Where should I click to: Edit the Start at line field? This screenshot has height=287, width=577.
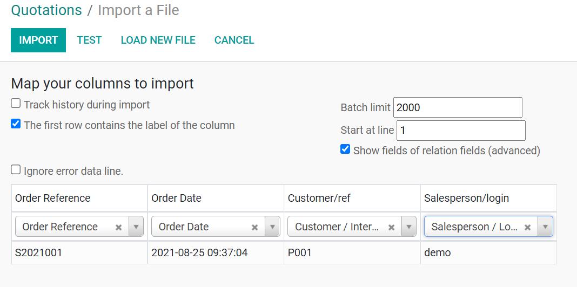[461, 131]
